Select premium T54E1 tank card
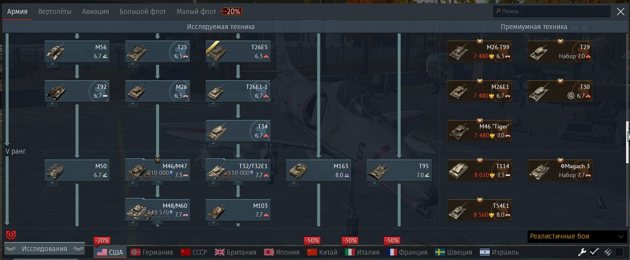This screenshot has width=630, height=260. pyautogui.click(x=480, y=210)
